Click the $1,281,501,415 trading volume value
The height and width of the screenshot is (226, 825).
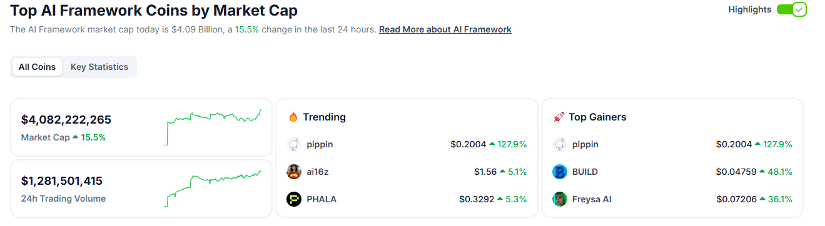62,181
